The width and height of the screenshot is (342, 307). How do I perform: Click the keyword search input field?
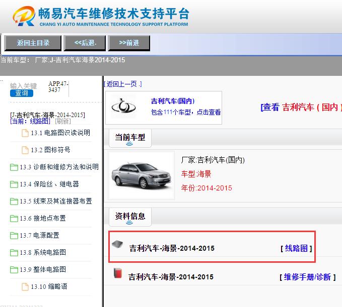[23, 86]
